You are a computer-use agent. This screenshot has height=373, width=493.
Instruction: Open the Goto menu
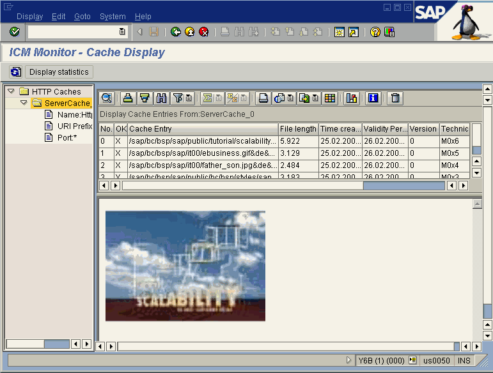point(82,17)
